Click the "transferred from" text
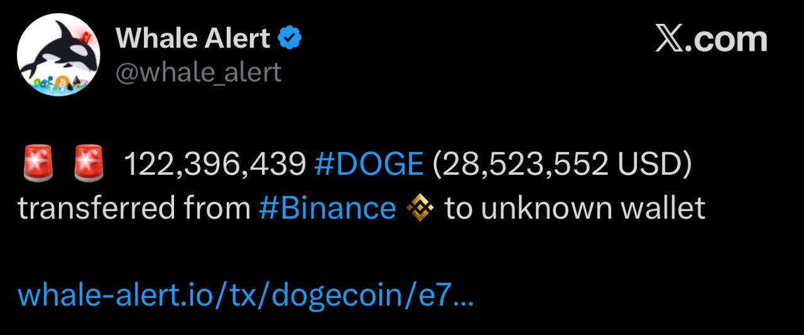804x335 pixels. (134, 208)
